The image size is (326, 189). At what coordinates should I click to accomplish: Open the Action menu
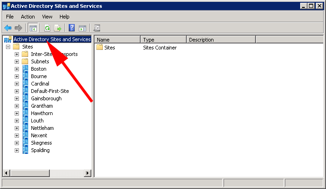[x=28, y=17]
